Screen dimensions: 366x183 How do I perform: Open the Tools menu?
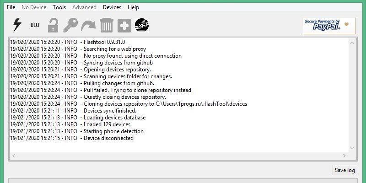[x=59, y=7]
